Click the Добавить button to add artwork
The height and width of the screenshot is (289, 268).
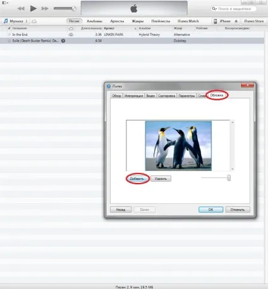point(137,179)
